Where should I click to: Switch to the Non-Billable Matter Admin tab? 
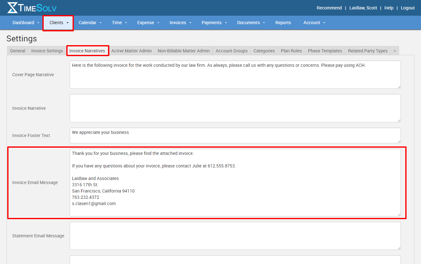coord(183,50)
